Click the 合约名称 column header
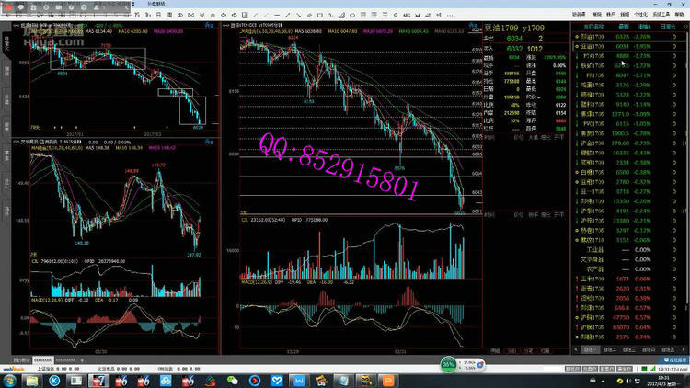Screen dimensions: 690x388 592,27
